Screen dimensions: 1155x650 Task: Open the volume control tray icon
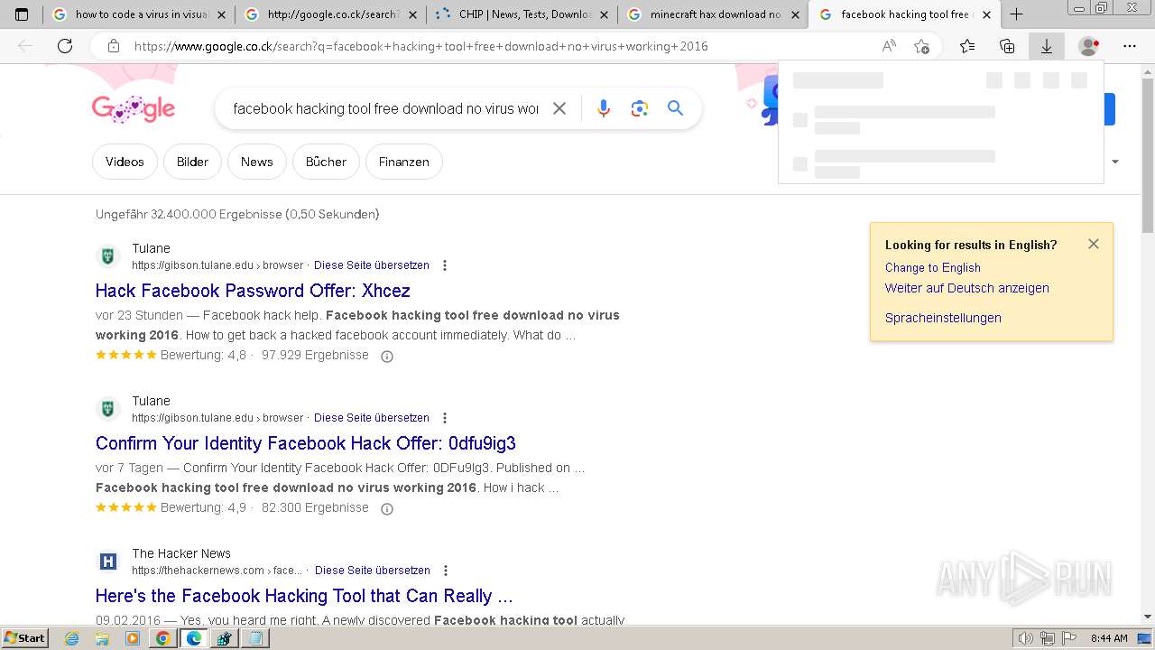pyautogui.click(x=1025, y=638)
